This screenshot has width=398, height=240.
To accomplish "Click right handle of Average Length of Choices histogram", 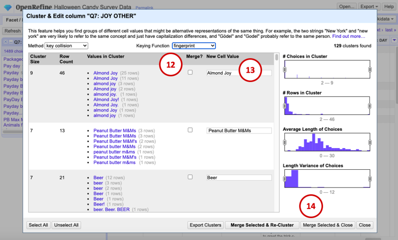I will (x=370, y=142).
